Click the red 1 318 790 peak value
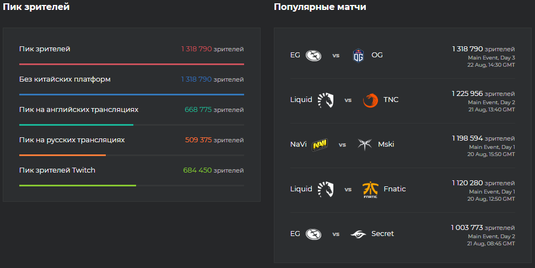The image size is (535, 268). [197, 49]
